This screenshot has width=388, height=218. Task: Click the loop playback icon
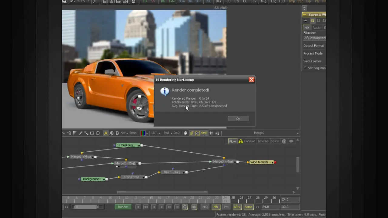click(185, 207)
